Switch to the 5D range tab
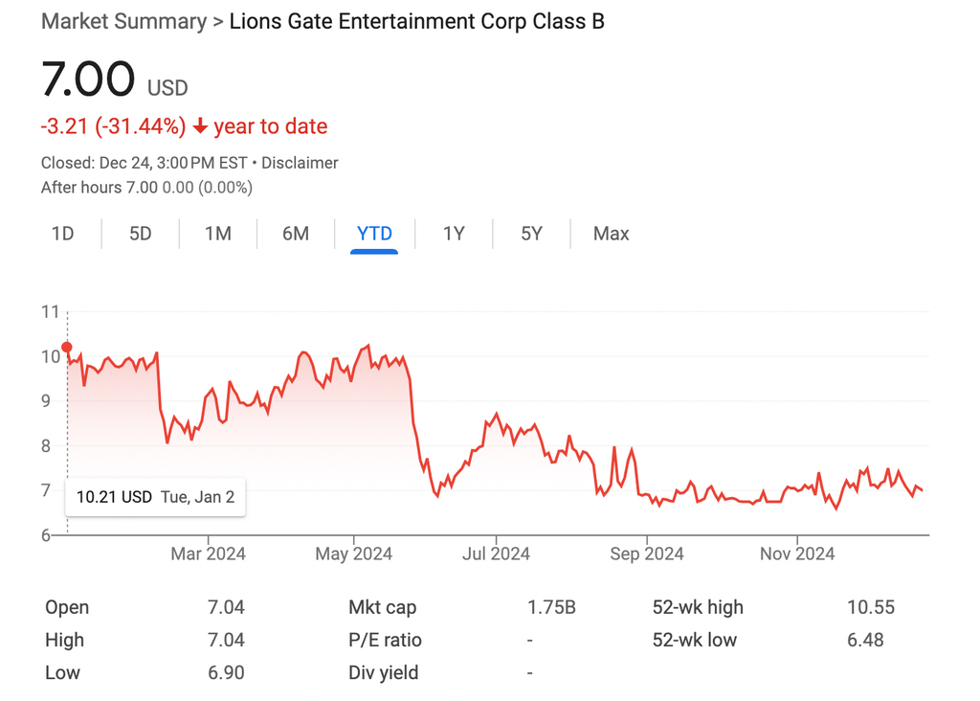The height and width of the screenshot is (701, 980). pos(141,234)
